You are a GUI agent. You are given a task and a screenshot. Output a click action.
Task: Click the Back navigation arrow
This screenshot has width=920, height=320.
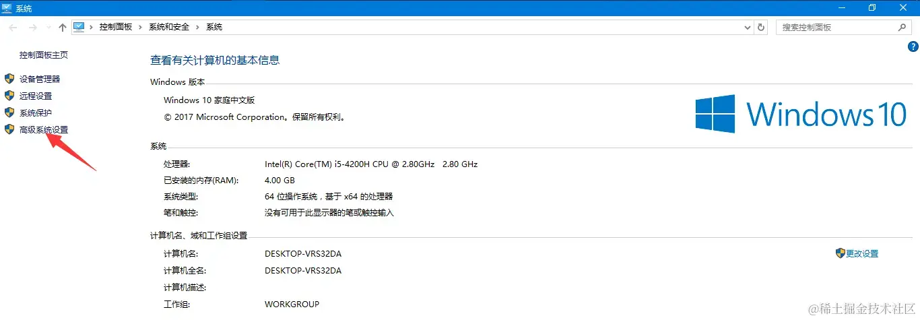click(13, 28)
